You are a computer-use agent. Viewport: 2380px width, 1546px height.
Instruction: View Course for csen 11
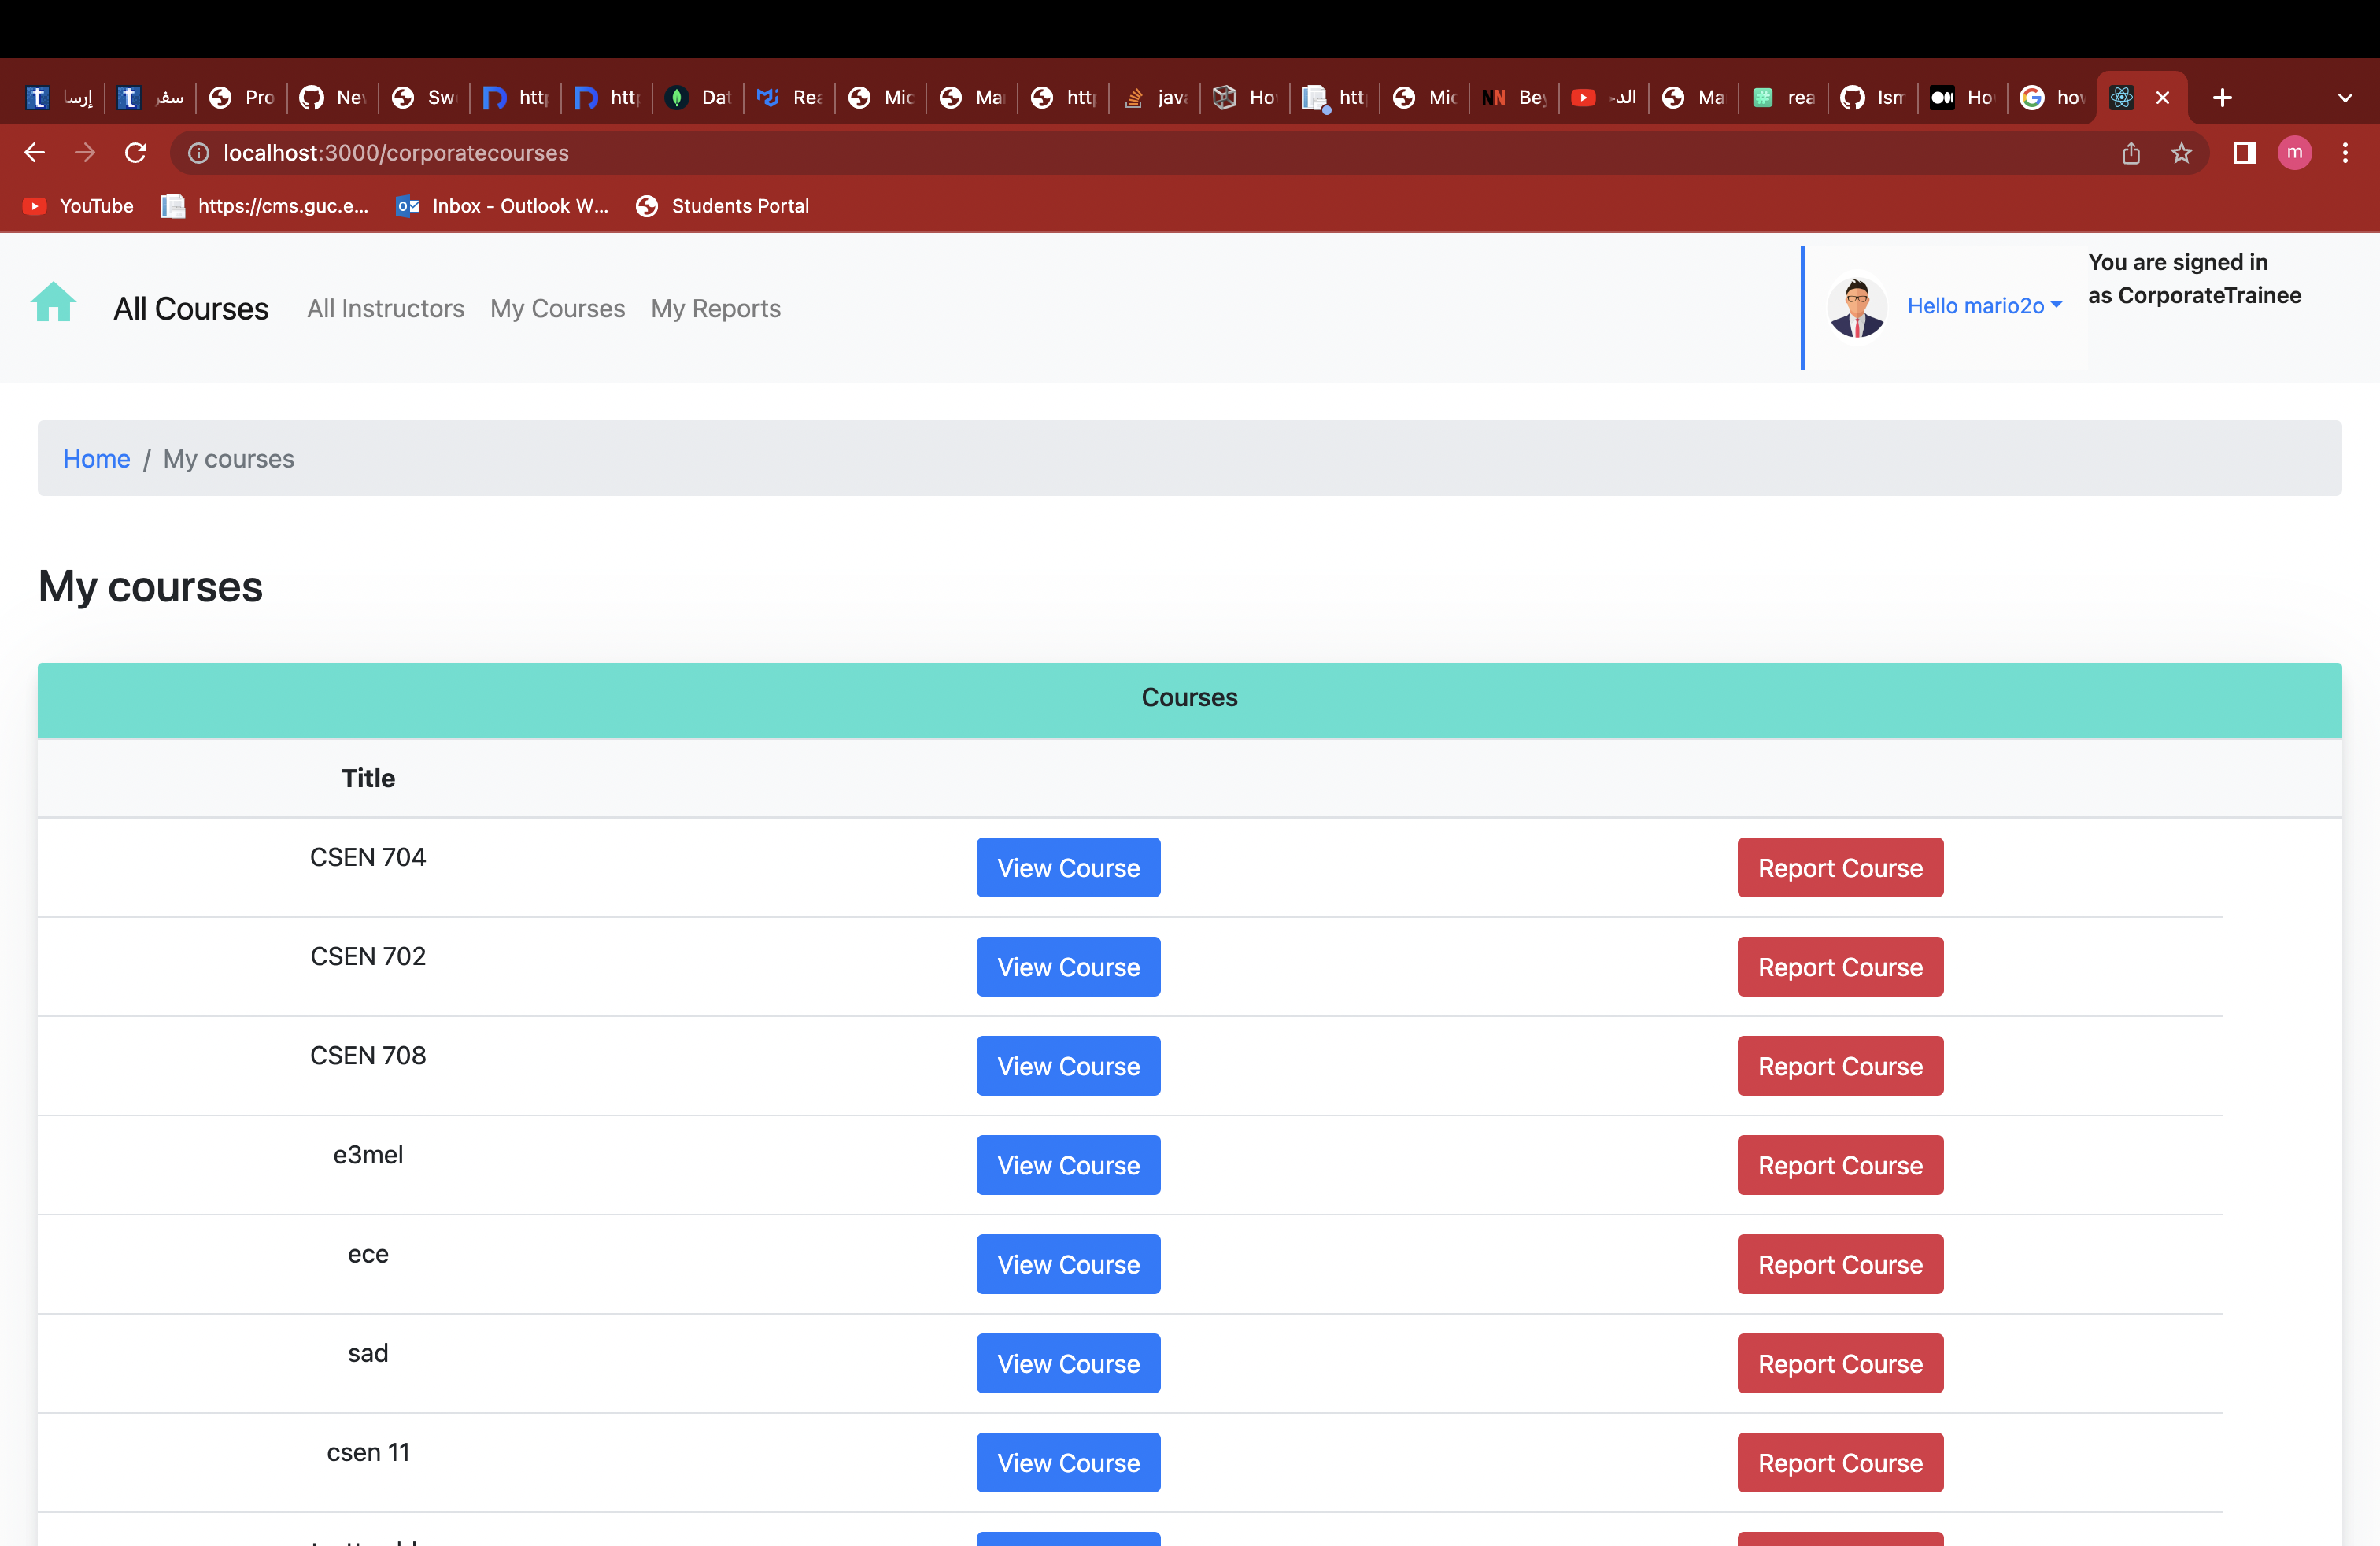click(1068, 1462)
